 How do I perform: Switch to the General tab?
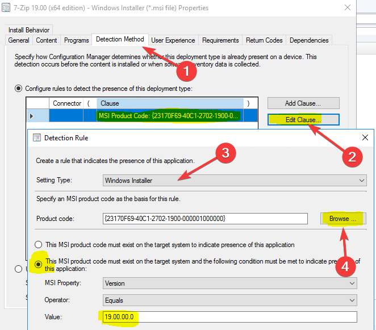[x=19, y=40]
